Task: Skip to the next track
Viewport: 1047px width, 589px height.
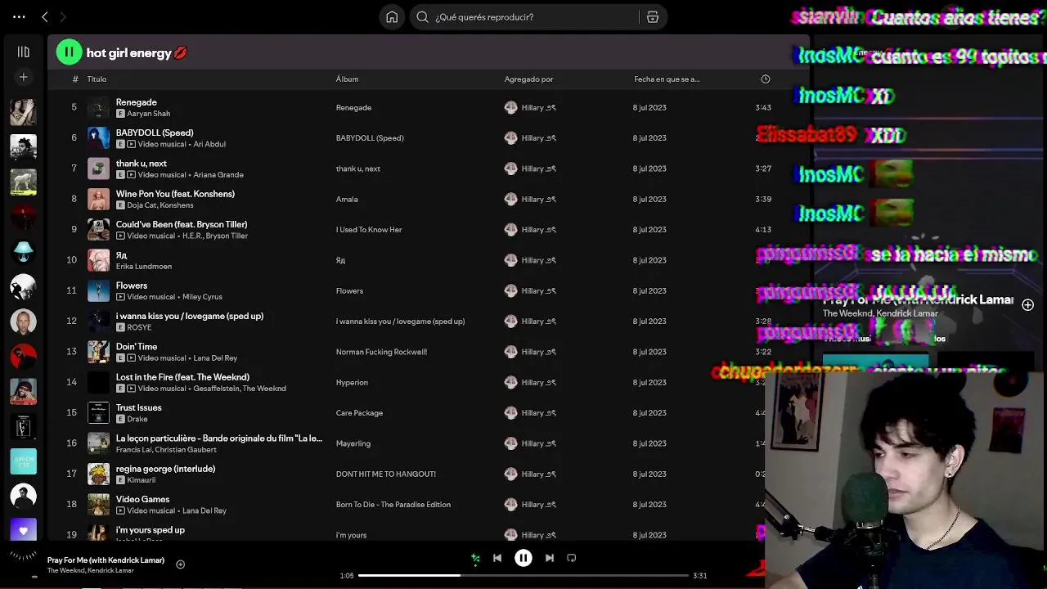Action: point(550,558)
